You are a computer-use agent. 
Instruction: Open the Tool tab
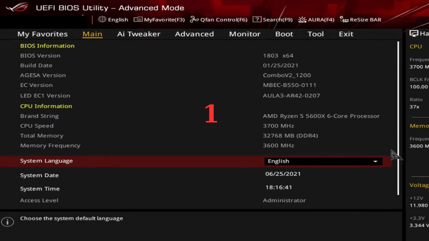point(316,34)
